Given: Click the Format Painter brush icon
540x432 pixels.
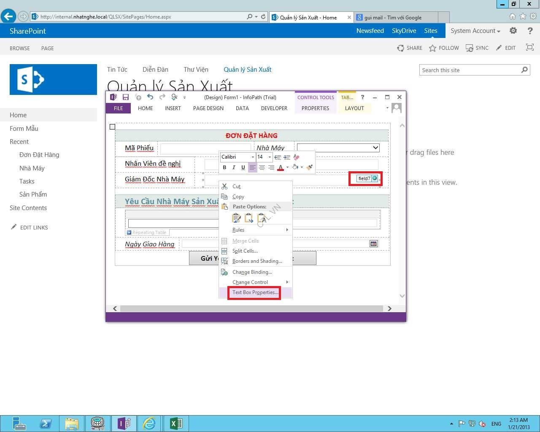Looking at the screenshot, I should 310,167.
